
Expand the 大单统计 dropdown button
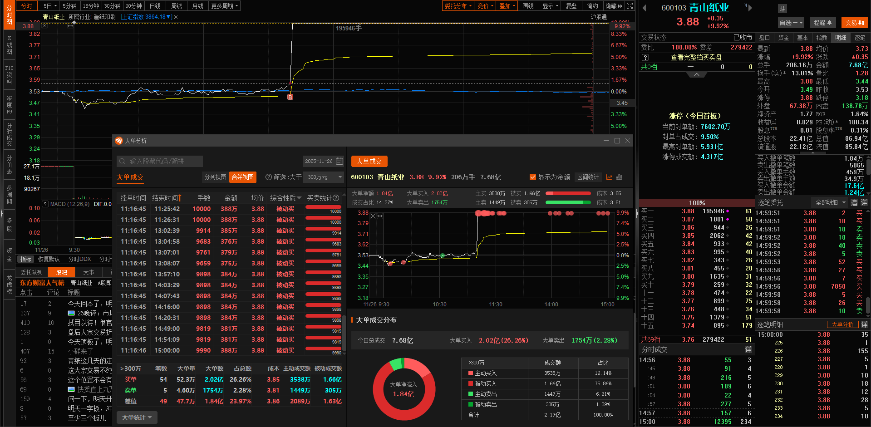(x=137, y=417)
